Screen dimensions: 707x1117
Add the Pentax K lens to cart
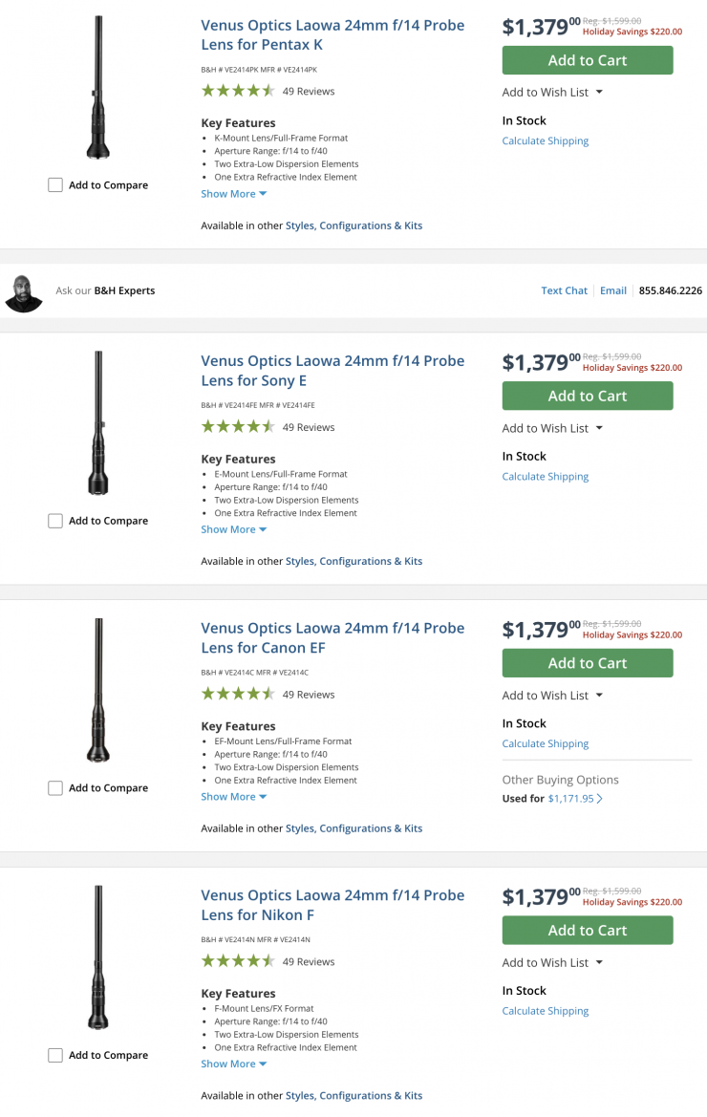coord(588,60)
